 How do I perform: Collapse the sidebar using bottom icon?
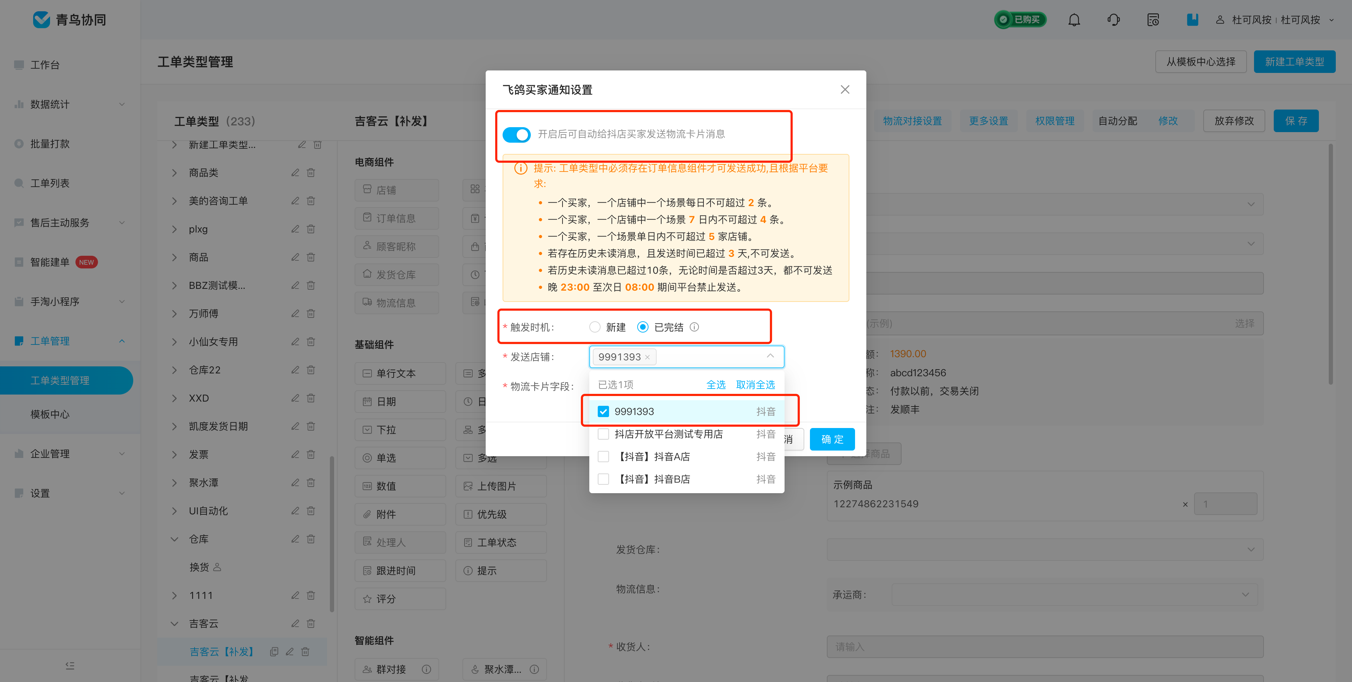click(x=70, y=666)
